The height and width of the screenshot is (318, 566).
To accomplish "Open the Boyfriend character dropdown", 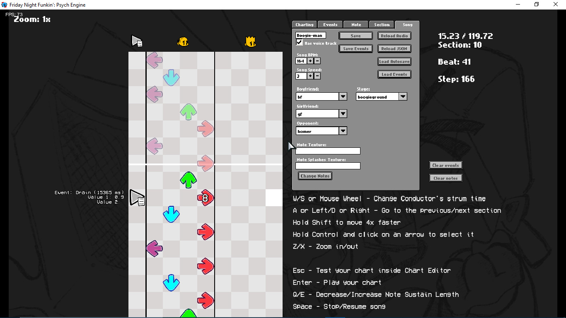I will pyautogui.click(x=343, y=96).
